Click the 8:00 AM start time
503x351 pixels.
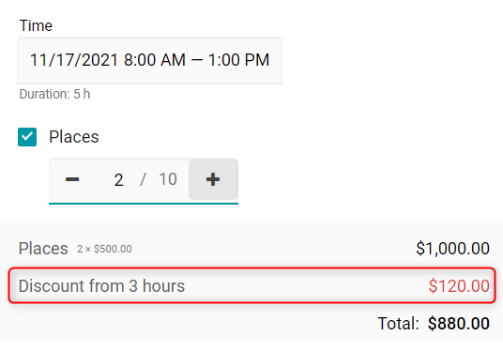click(x=155, y=60)
